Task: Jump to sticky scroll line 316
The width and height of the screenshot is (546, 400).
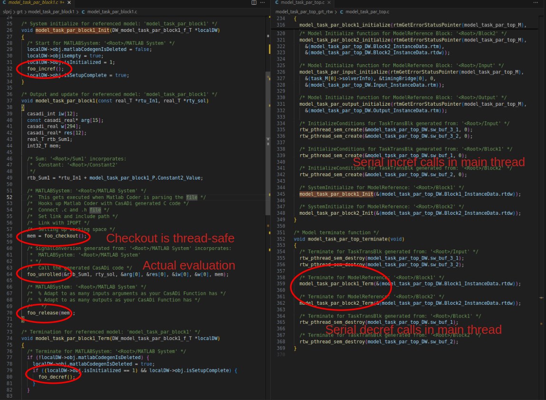Action: 281,25
